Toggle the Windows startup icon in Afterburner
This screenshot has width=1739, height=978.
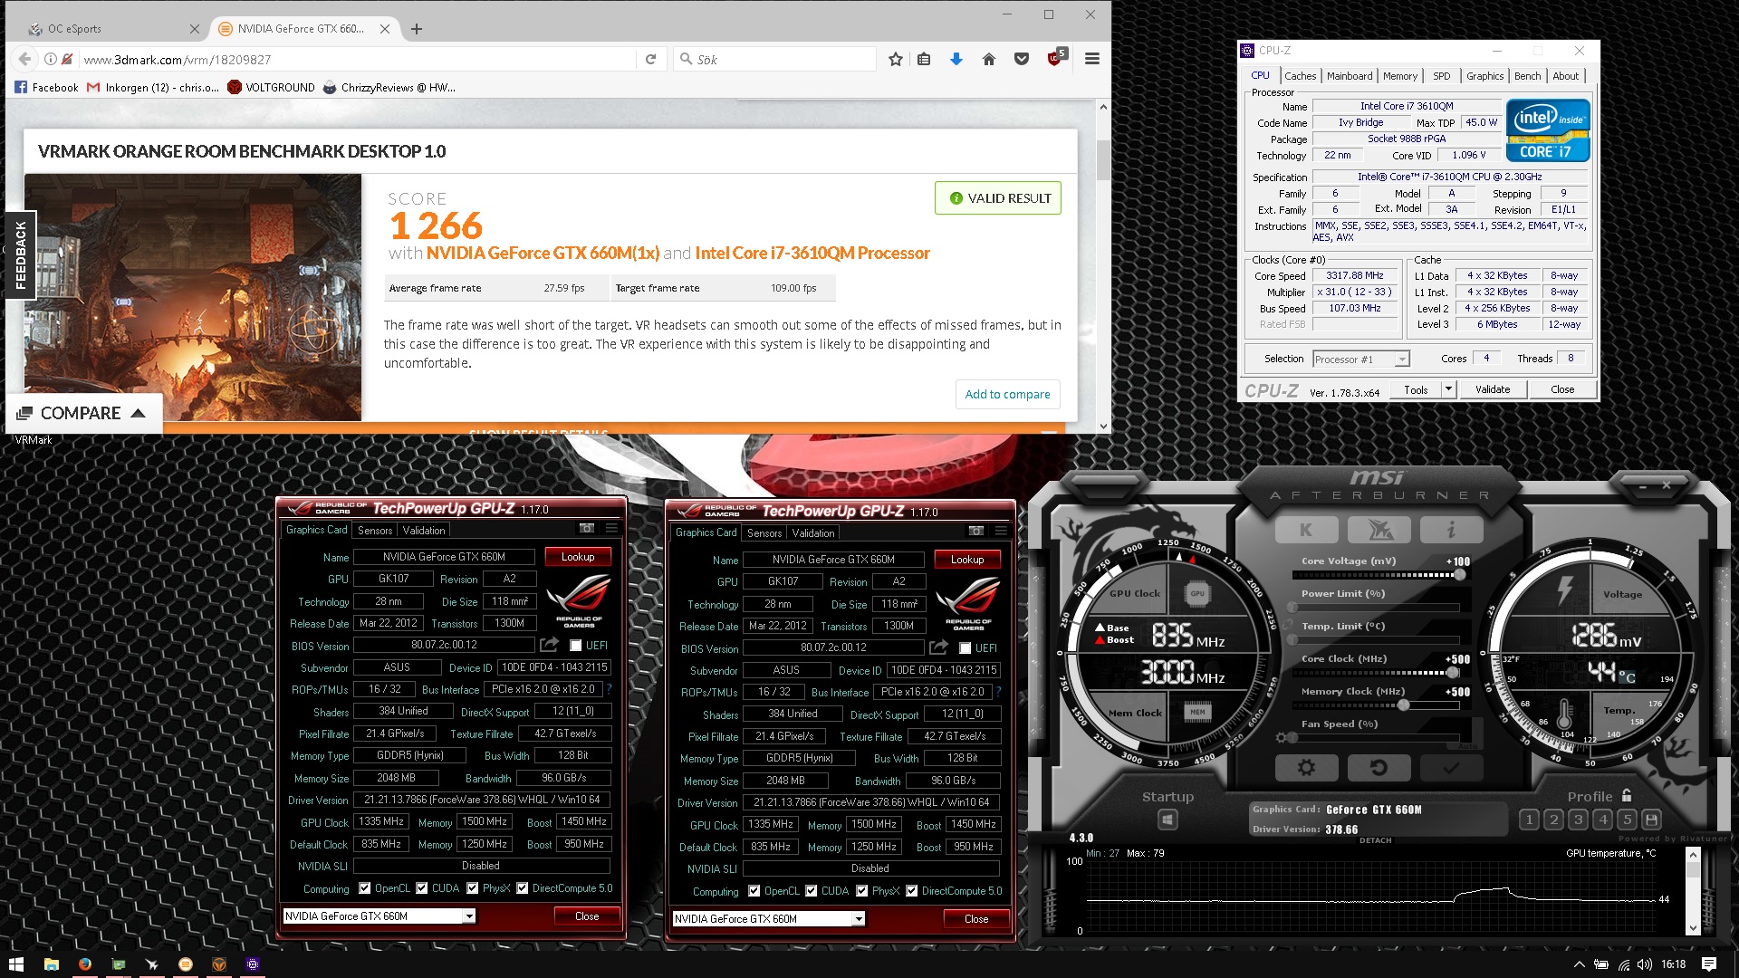pyautogui.click(x=1167, y=820)
